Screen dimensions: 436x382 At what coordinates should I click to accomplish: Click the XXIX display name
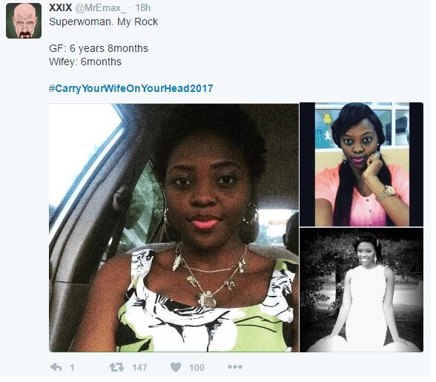60,8
